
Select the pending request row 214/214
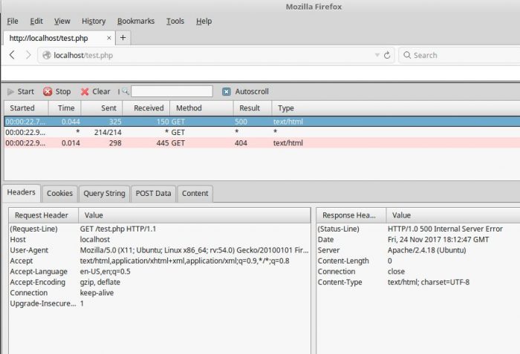(x=262, y=132)
